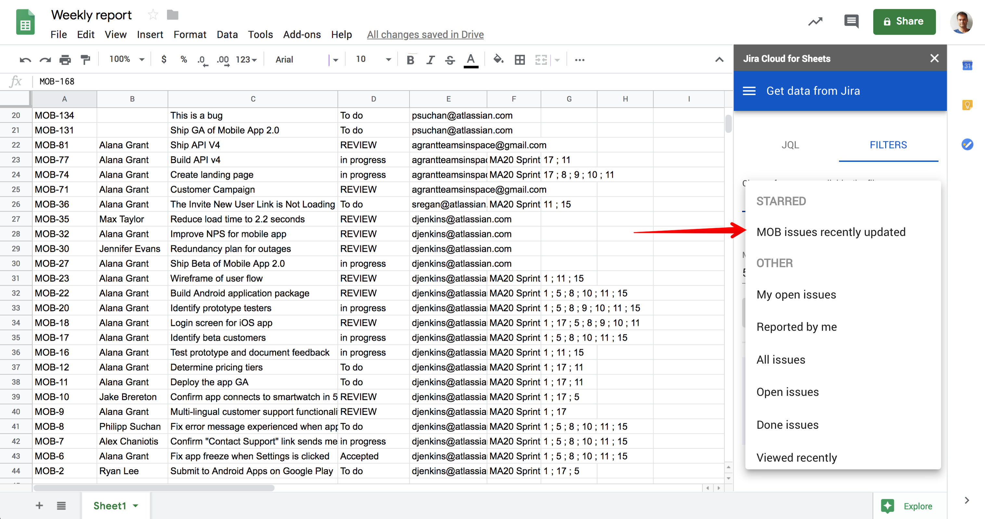Screen dimensions: 985x519
Task: Collapse the menus with the up chevron
Action: tap(719, 60)
